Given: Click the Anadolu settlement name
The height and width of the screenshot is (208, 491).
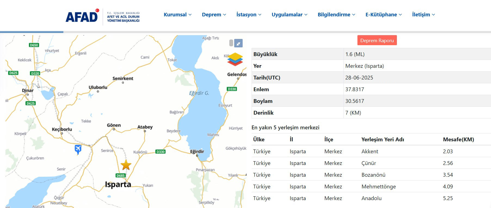Looking at the screenshot, I should coord(372,198).
